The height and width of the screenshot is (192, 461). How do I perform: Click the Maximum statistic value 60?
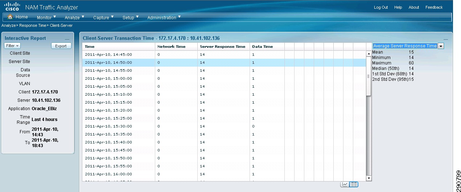coord(411,63)
